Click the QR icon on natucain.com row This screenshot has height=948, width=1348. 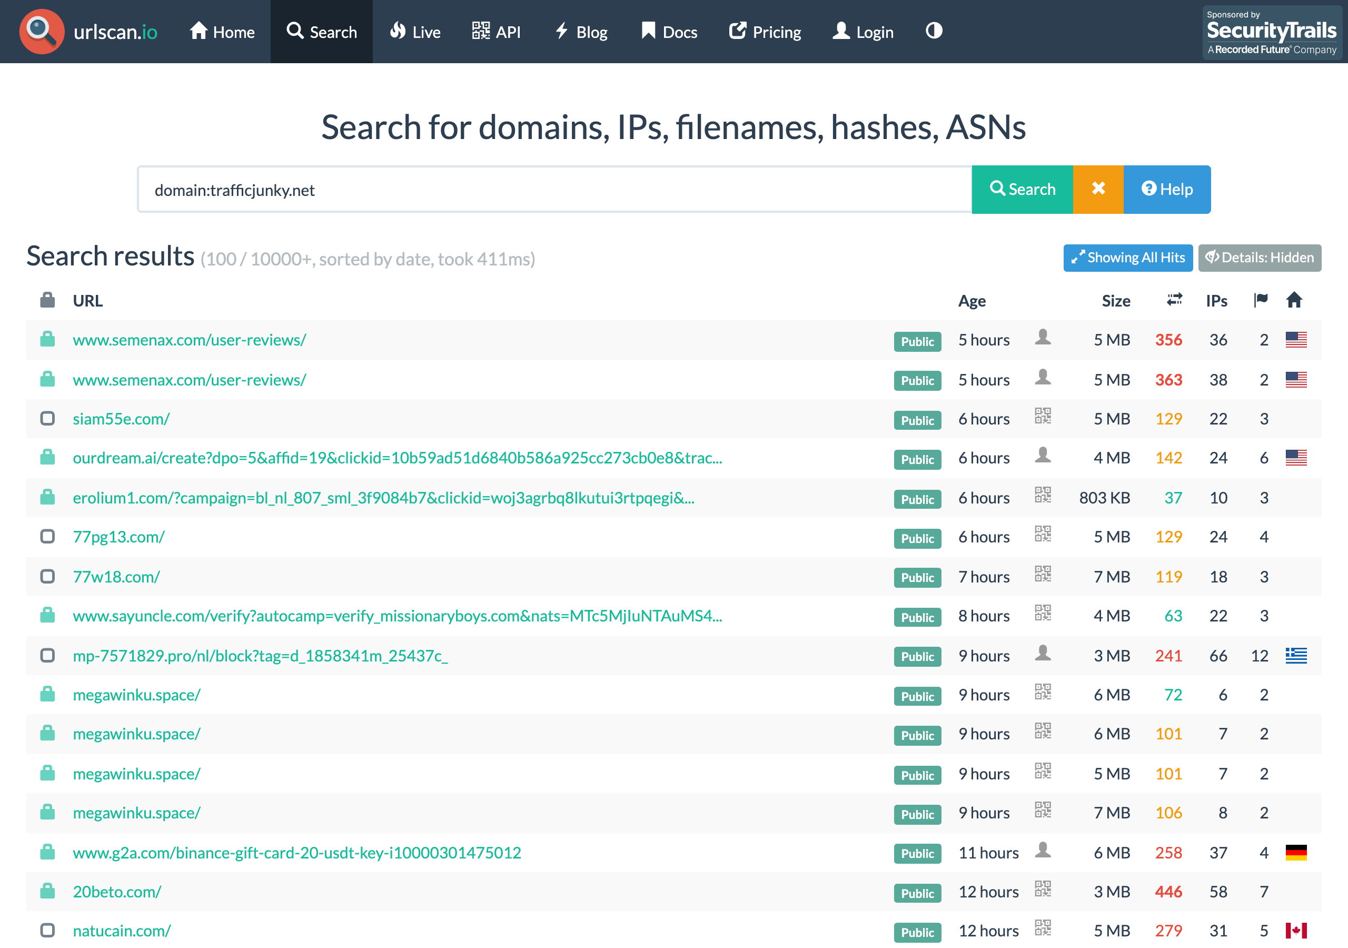(1043, 928)
